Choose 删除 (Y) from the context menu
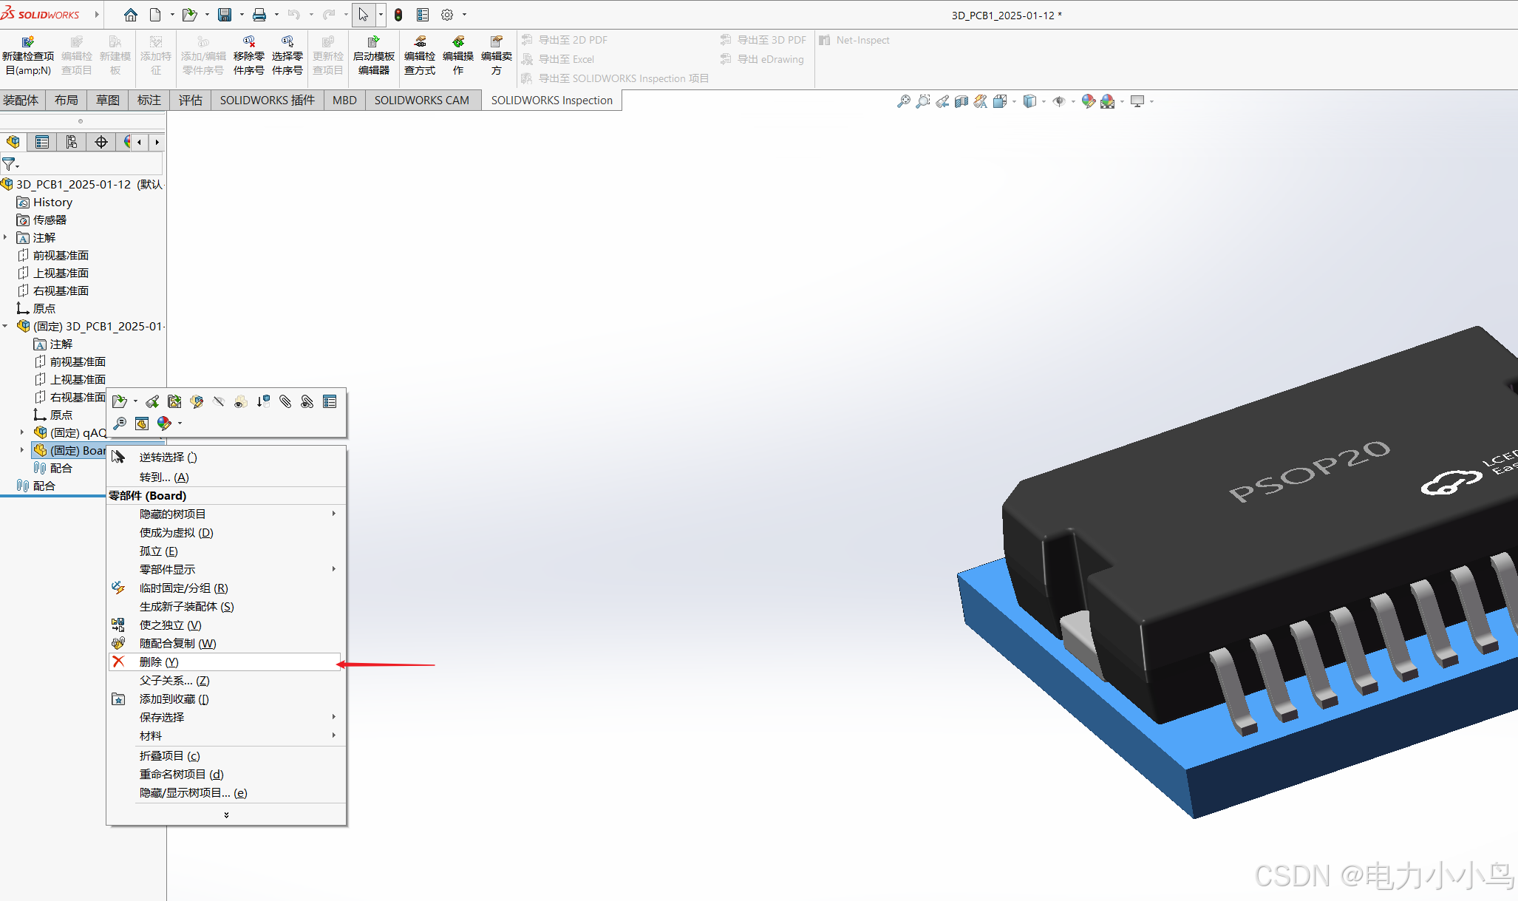The image size is (1518, 901). [225, 662]
